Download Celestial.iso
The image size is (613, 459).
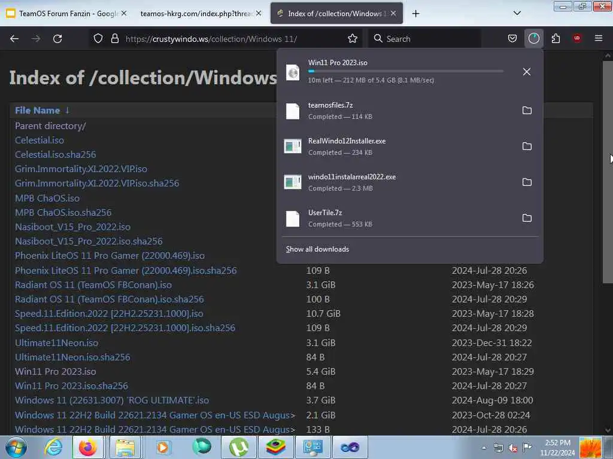(39, 140)
